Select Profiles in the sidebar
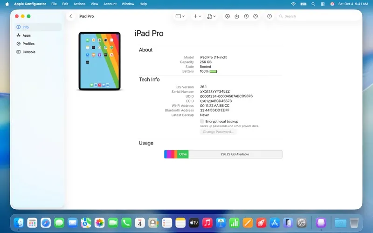373x233 pixels. pos(38,44)
